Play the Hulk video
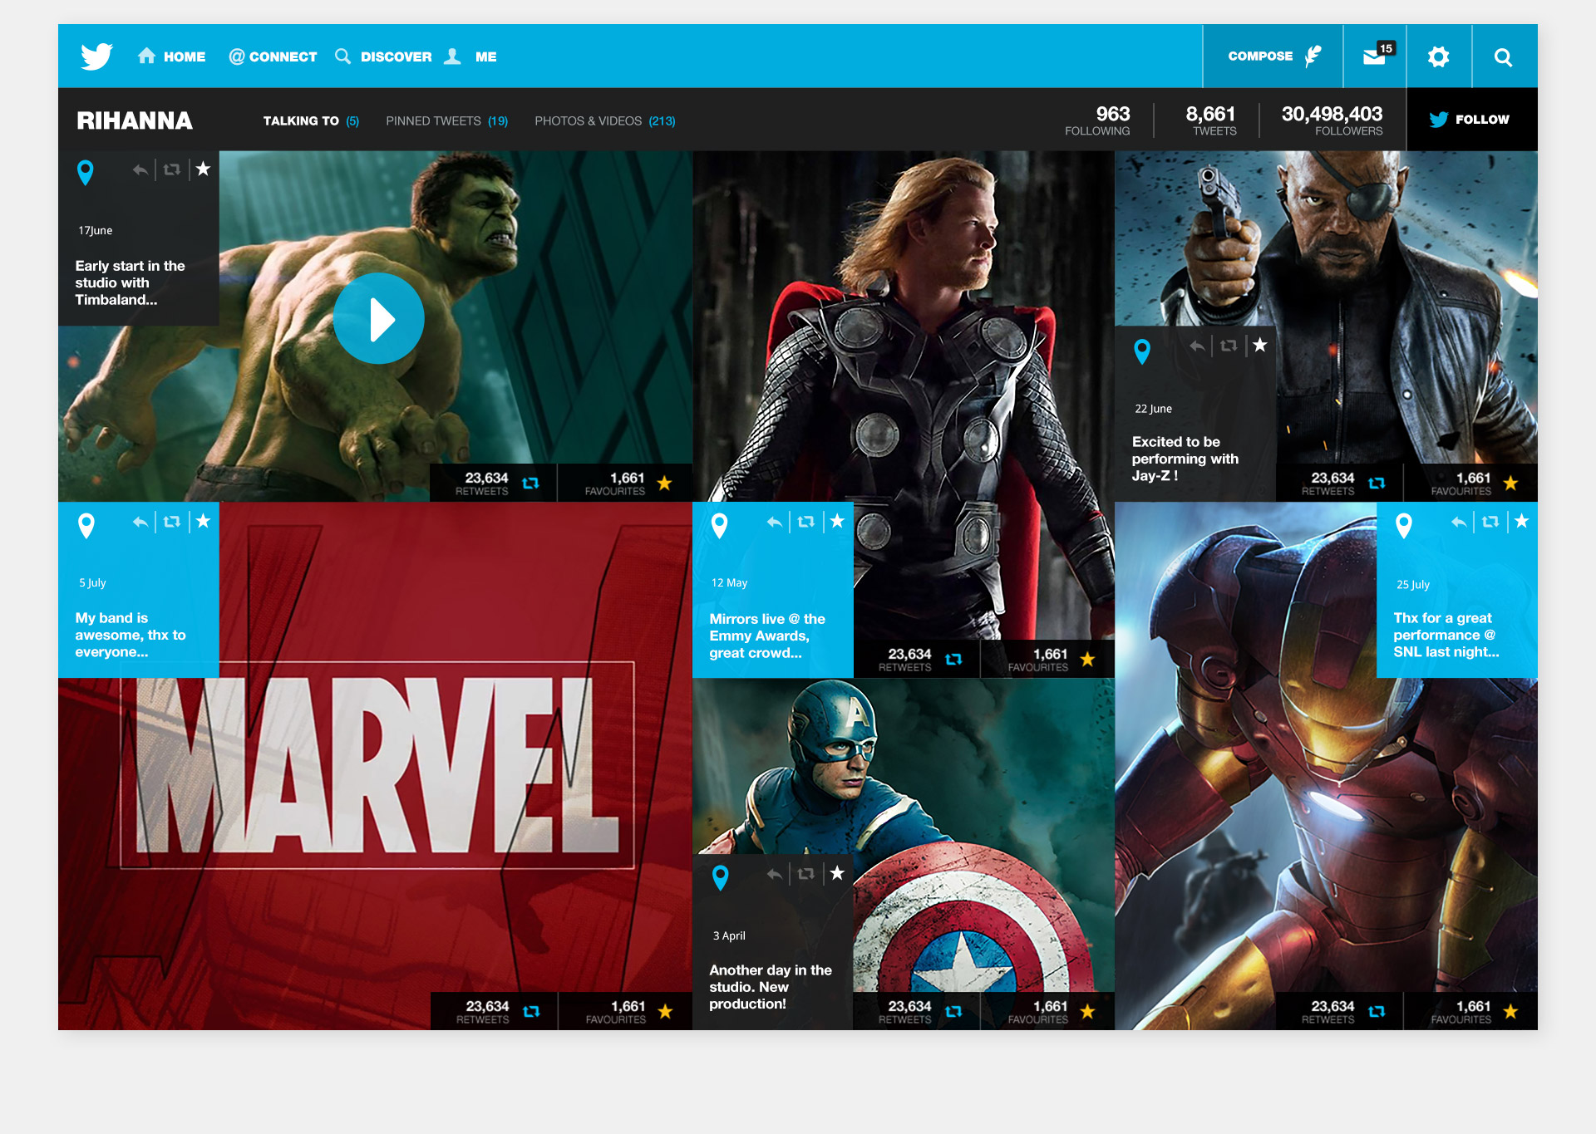Viewport: 1596px width, 1134px height. pyautogui.click(x=379, y=319)
